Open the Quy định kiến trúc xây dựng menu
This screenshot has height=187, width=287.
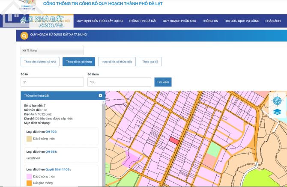click(x=99, y=21)
